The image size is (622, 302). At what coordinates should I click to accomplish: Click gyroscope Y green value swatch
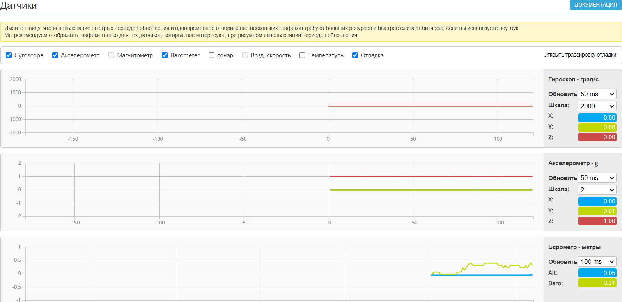(597, 127)
